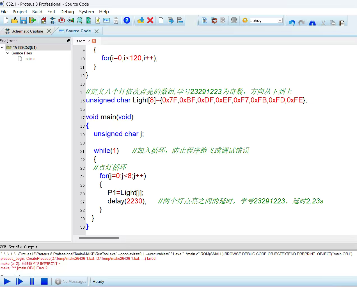Build project icon with 010 document
357x287 pixels.
[x=204, y=20]
